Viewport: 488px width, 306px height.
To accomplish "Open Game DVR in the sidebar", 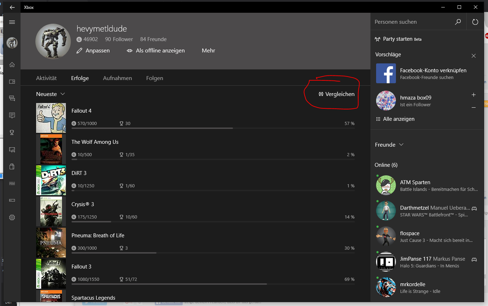I will 12,149.
